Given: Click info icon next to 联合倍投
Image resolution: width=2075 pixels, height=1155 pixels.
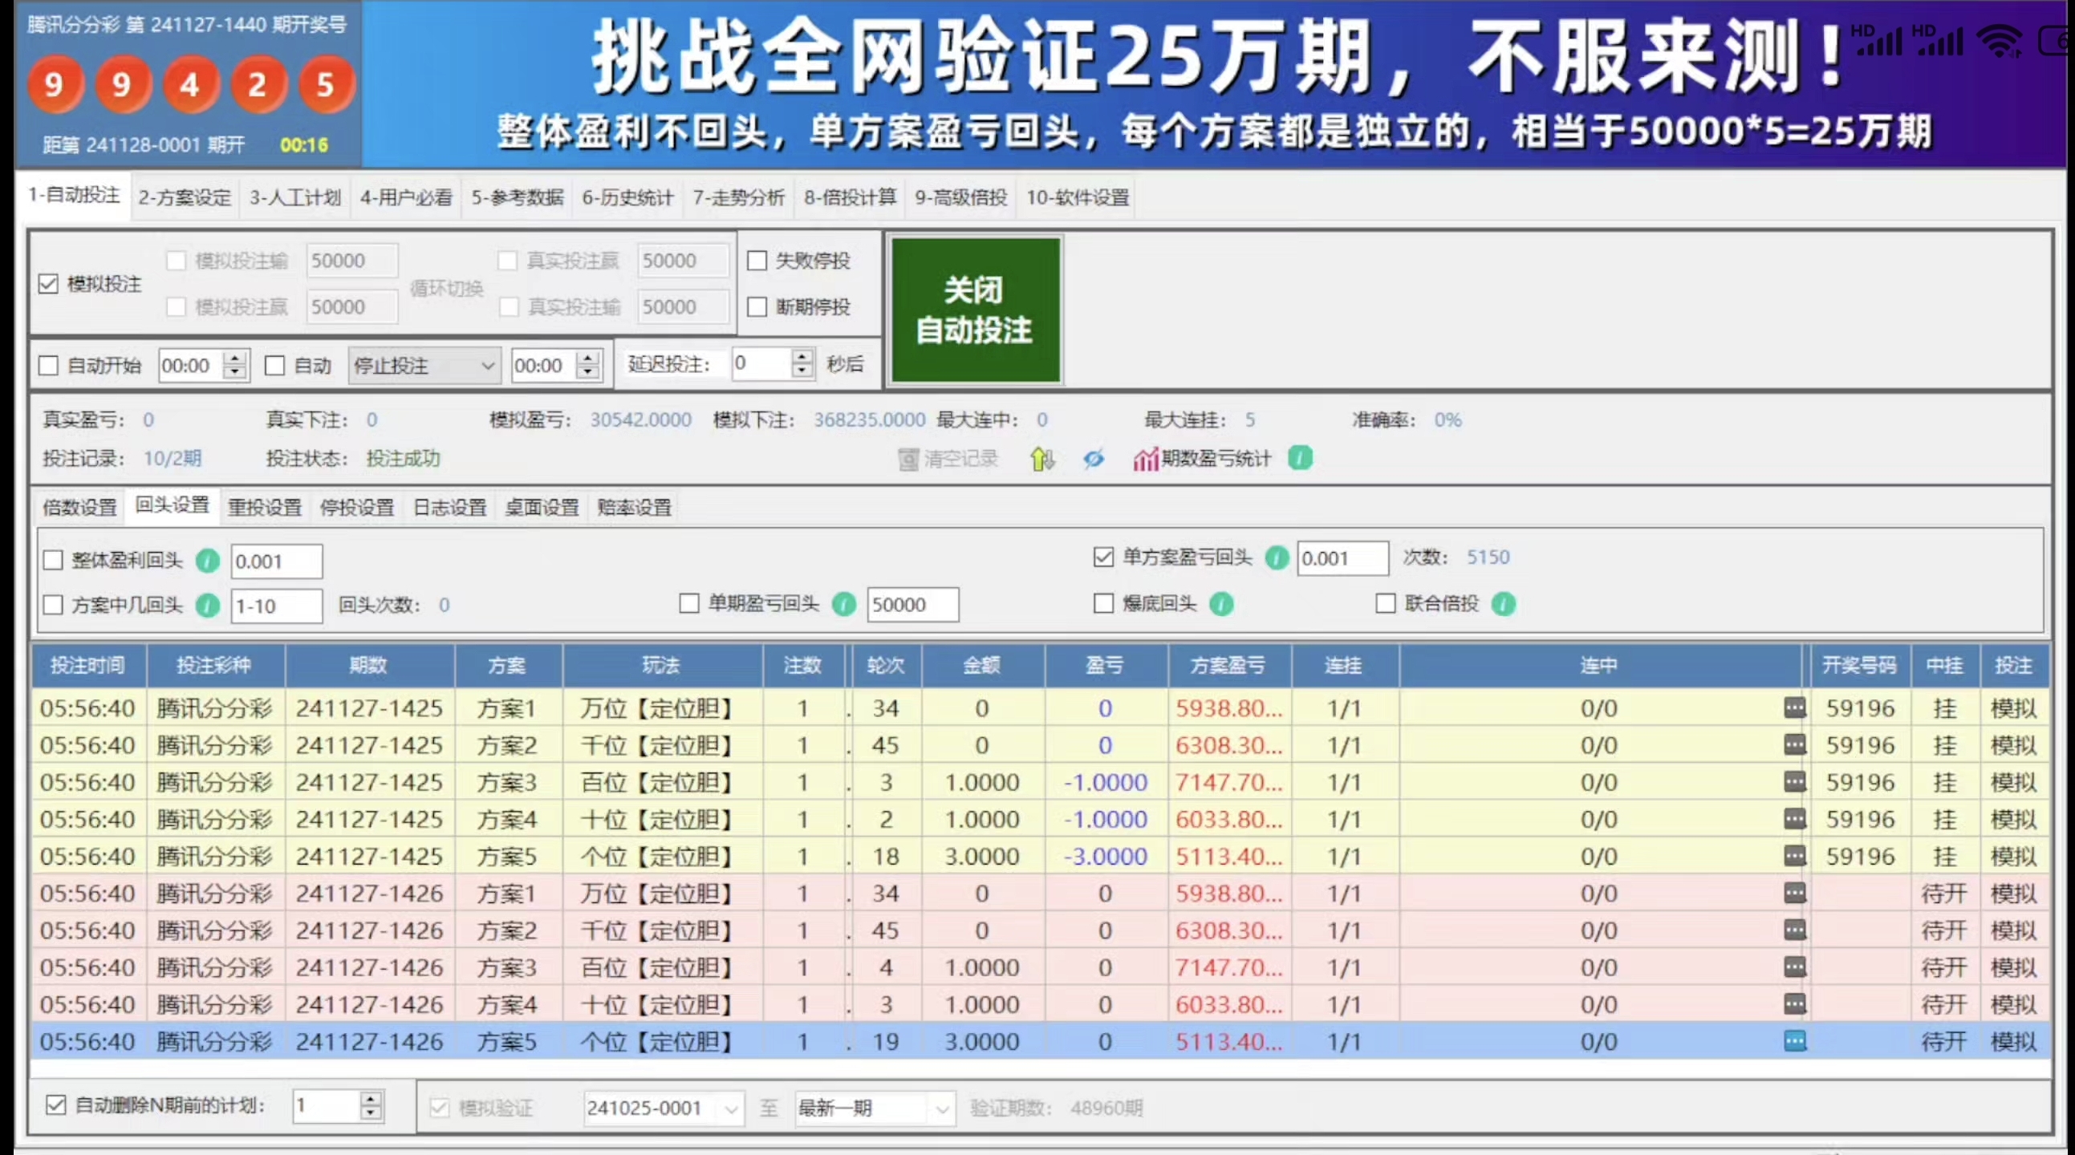Looking at the screenshot, I should click(1503, 603).
